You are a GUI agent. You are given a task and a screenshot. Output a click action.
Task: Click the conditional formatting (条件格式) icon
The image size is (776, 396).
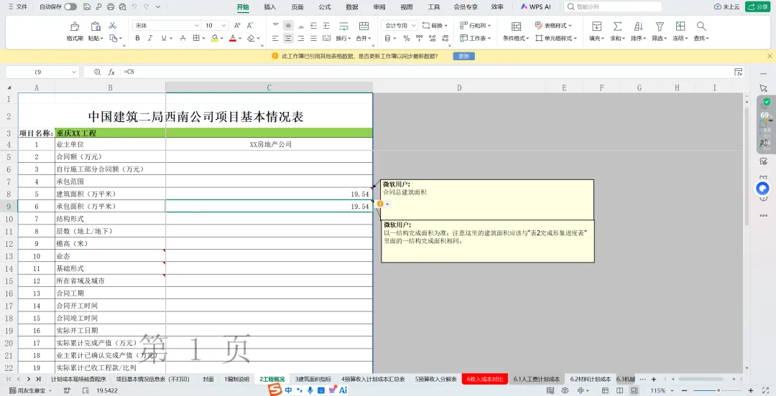coord(516,27)
